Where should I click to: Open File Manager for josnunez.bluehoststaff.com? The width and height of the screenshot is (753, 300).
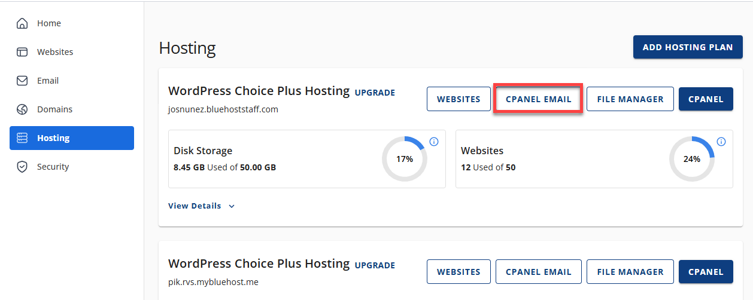pyautogui.click(x=630, y=99)
